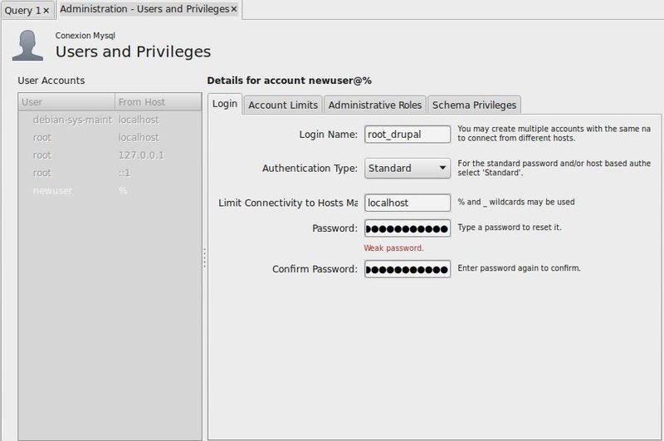Click the 'Conexion Mysql' connection label
The width and height of the screenshot is (664, 441).
click(x=85, y=36)
